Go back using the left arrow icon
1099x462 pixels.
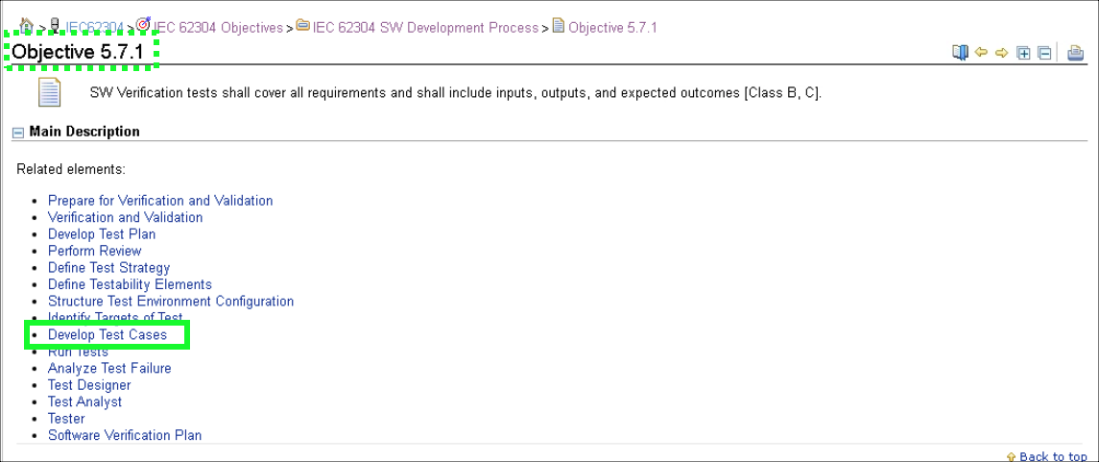(981, 53)
